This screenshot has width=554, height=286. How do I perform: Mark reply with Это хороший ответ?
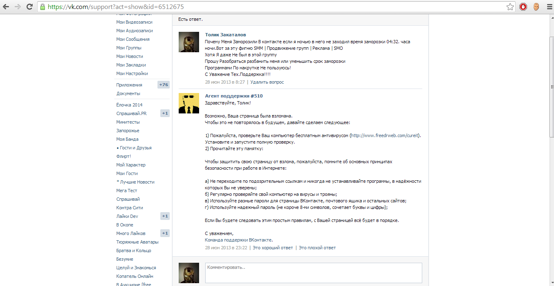pos(273,248)
